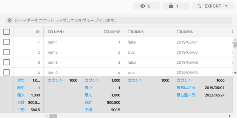Click the COLUMN2 合計 summary label

[88, 102]
